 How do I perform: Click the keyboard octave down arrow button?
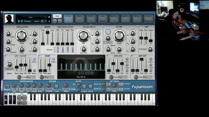pos(20,97)
